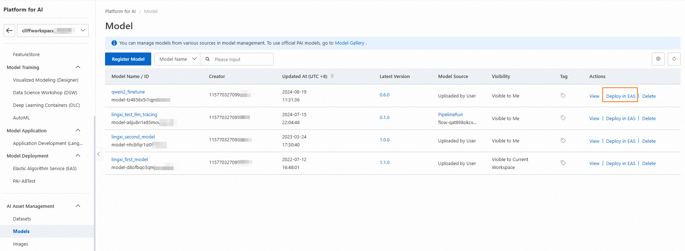
Task: Open the cliffworkspace workspace dropdown
Action: 53,31
